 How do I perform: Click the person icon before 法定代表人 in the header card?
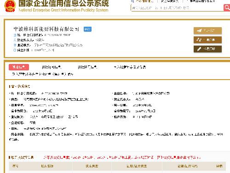(x=15, y=40)
